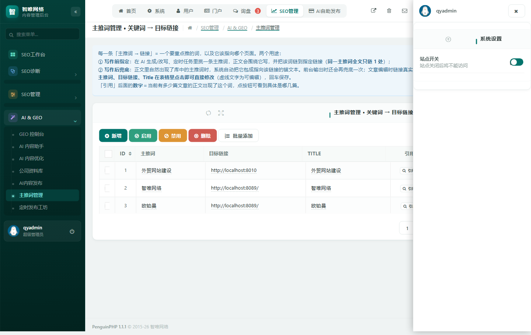
Task: Open the envelope messages icon
Action: tap(405, 11)
